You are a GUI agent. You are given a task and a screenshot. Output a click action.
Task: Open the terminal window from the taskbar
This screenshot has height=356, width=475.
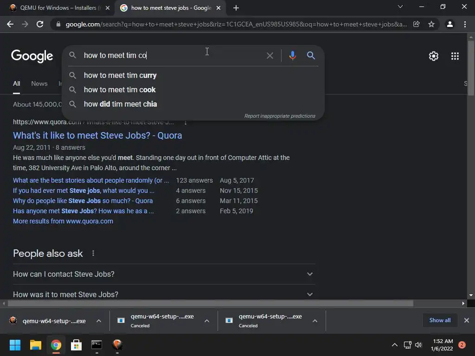[96, 345]
